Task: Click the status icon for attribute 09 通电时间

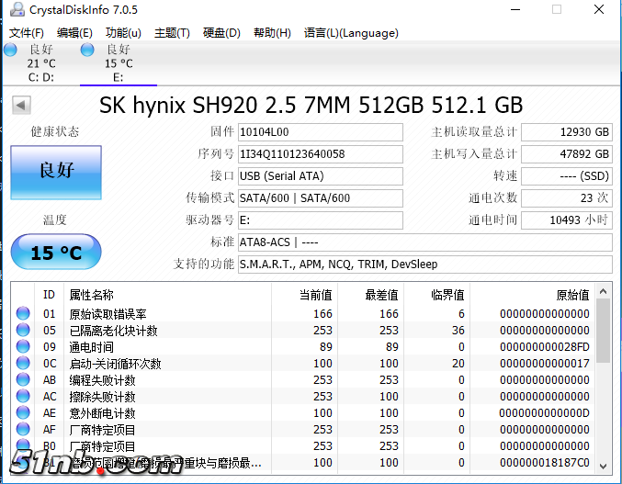Action: [23, 347]
